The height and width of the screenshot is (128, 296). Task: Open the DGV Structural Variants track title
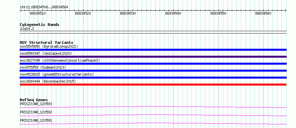point(47,42)
